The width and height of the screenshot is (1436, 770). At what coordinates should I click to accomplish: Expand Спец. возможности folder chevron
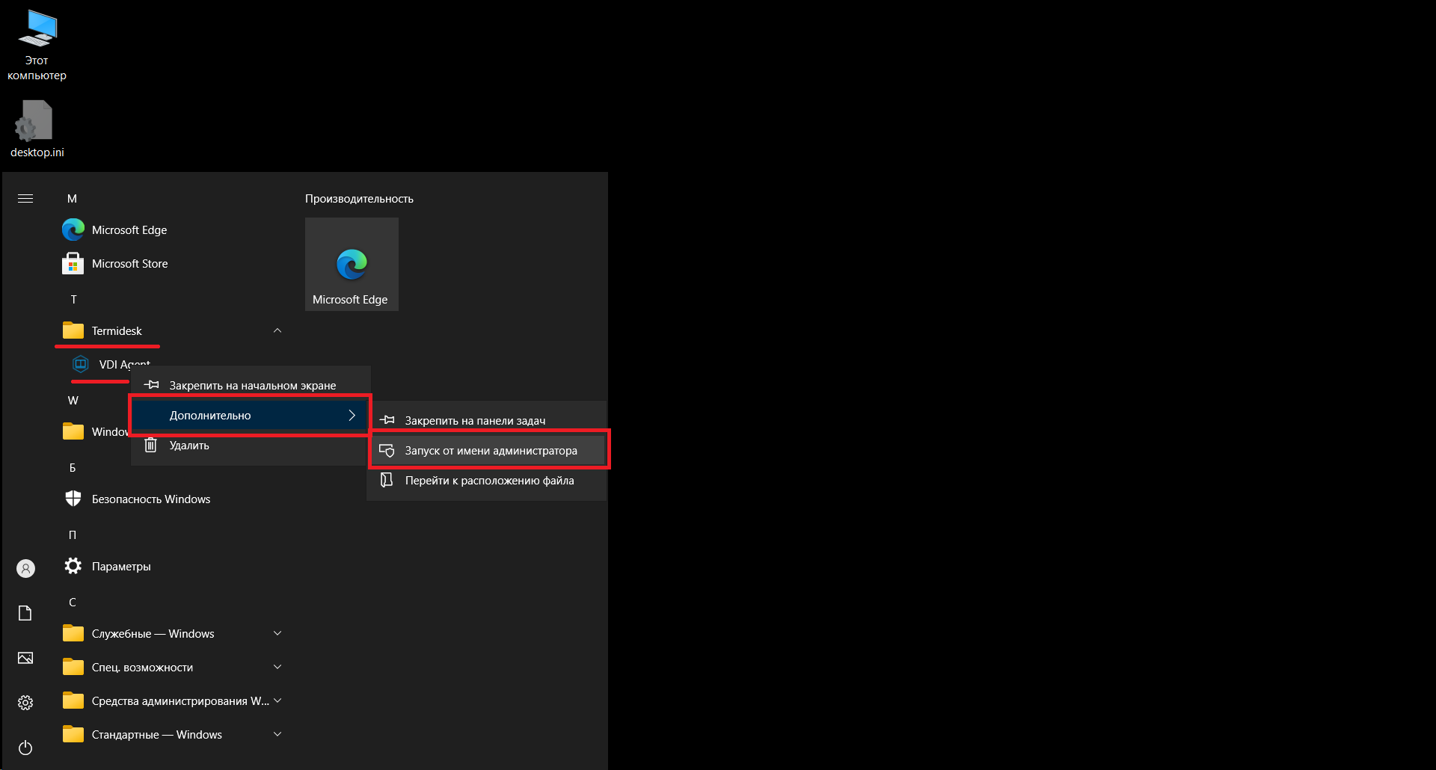point(277,667)
